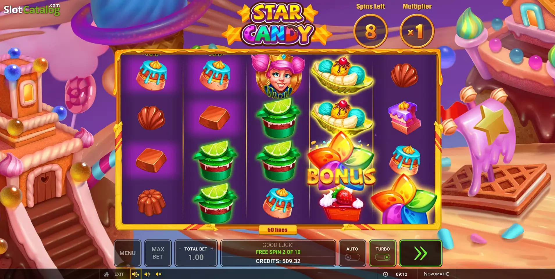Screen dimensions: 555x279
Task: Select the full sound volume icon
Action: click(x=135, y=274)
